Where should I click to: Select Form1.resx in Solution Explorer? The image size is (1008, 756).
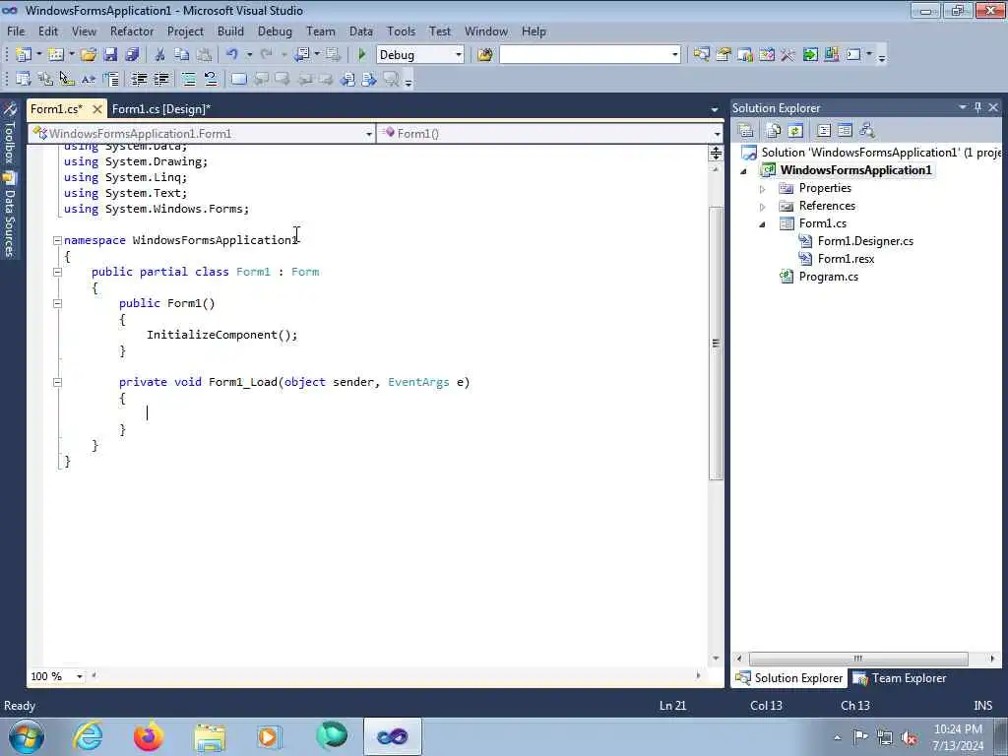click(846, 259)
